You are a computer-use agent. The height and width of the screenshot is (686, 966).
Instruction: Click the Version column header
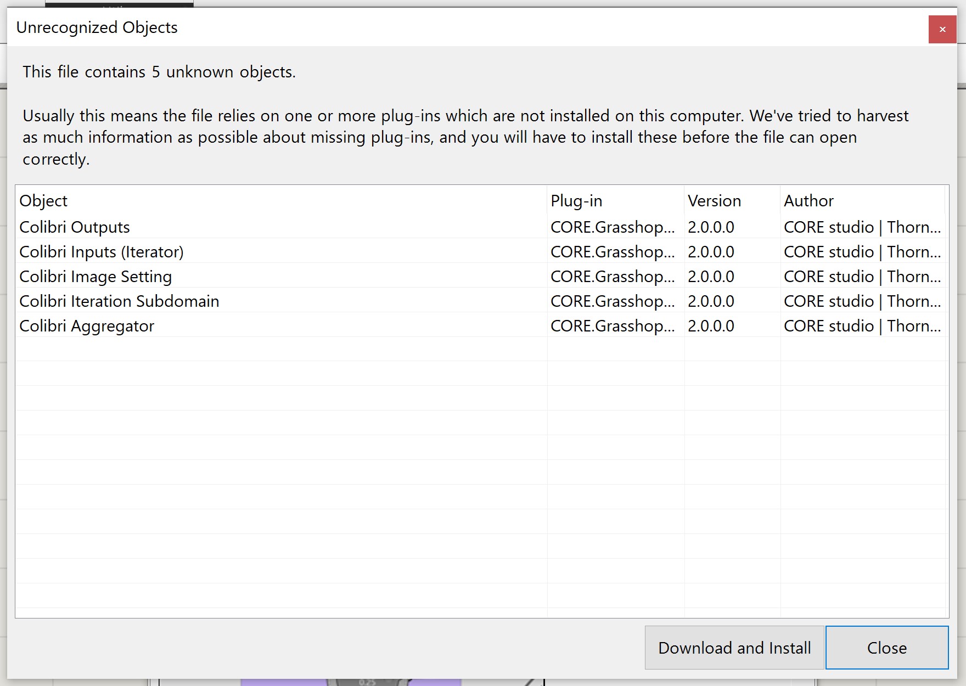coord(714,200)
